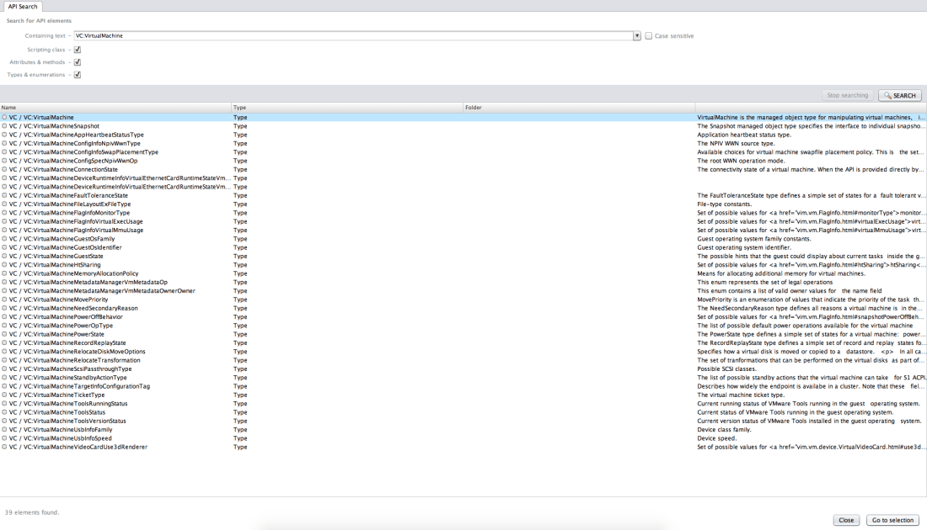The height and width of the screenshot is (530, 927).
Task: Switch to the API Search tab
Action: click(x=23, y=6)
